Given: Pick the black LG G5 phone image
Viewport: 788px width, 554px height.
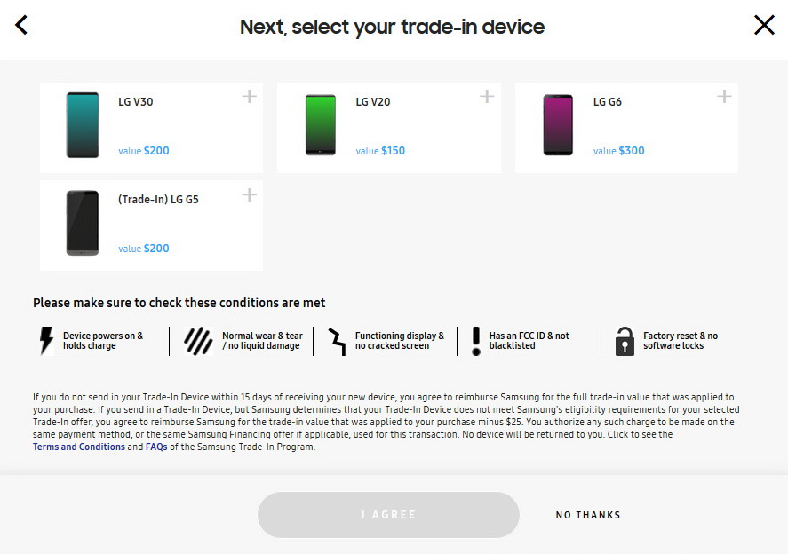Looking at the screenshot, I should [83, 223].
